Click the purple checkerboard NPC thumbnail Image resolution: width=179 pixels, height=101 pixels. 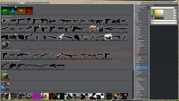[37, 96]
